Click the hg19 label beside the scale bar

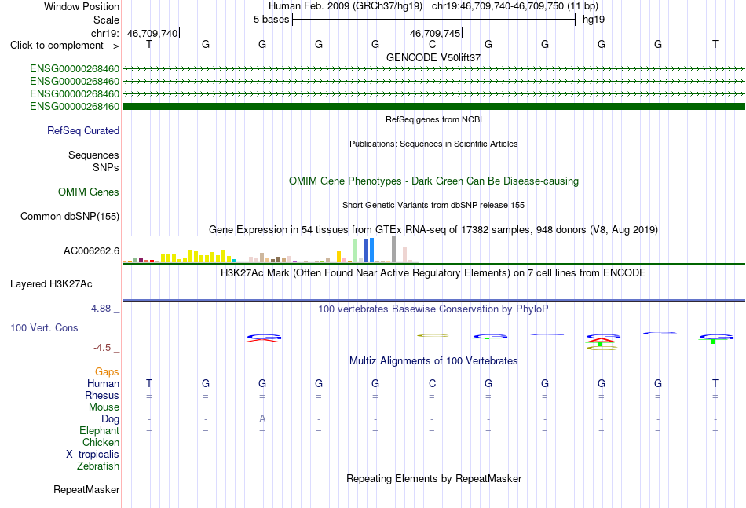click(594, 20)
